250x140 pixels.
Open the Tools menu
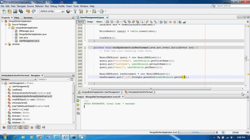76,6
